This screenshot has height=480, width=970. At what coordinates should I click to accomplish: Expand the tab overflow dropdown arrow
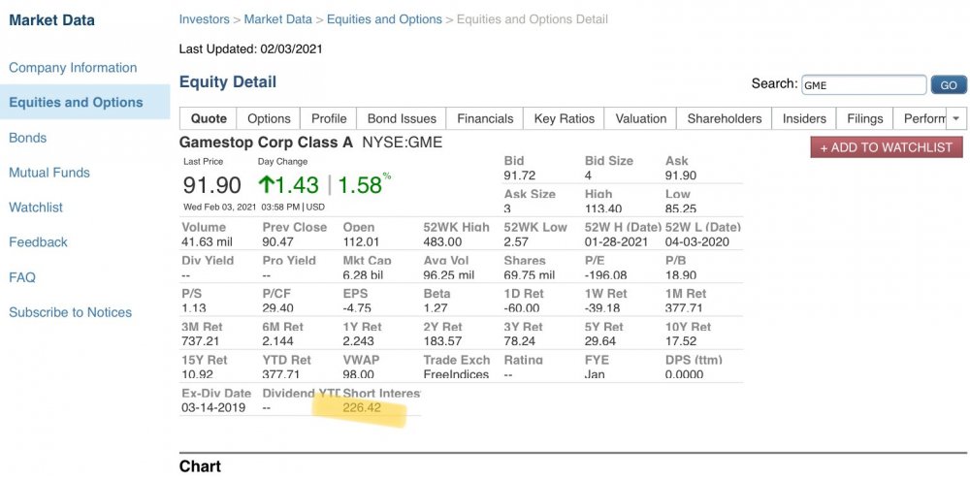[x=955, y=118]
